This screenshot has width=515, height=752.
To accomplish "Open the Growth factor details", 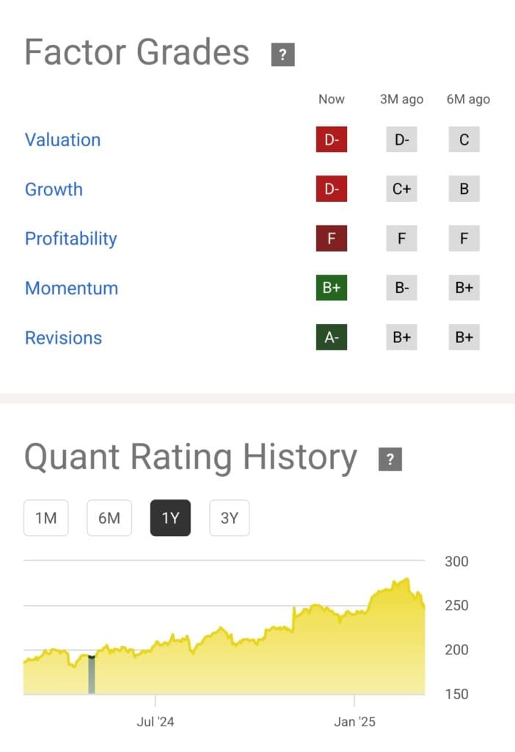I will pos(54,189).
